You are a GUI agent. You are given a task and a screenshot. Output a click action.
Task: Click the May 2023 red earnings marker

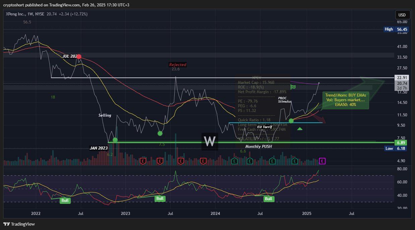coord(160,161)
